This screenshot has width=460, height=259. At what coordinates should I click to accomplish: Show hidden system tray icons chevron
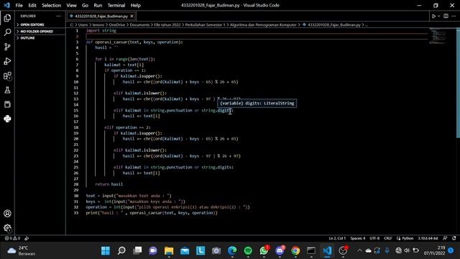click(359, 250)
